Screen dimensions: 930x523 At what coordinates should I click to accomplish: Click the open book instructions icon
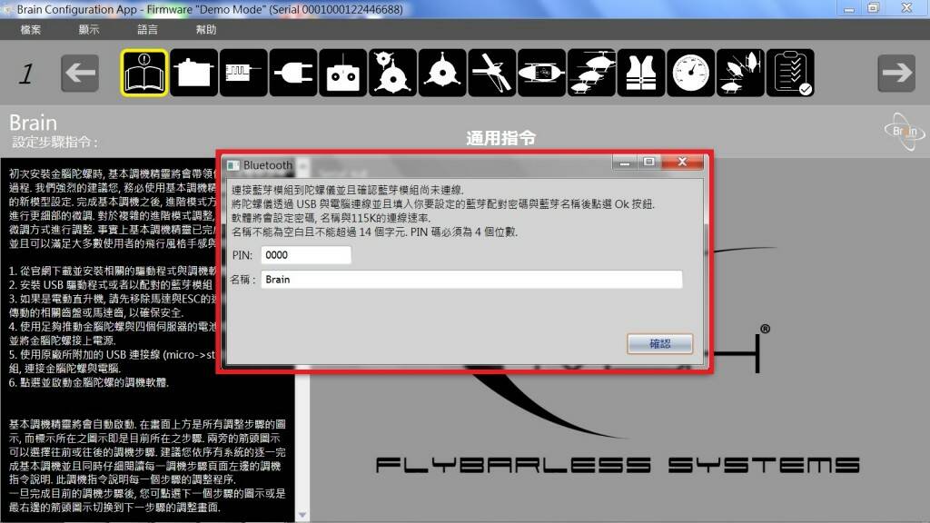pos(144,74)
